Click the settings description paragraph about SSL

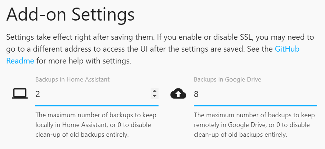click(x=159, y=49)
